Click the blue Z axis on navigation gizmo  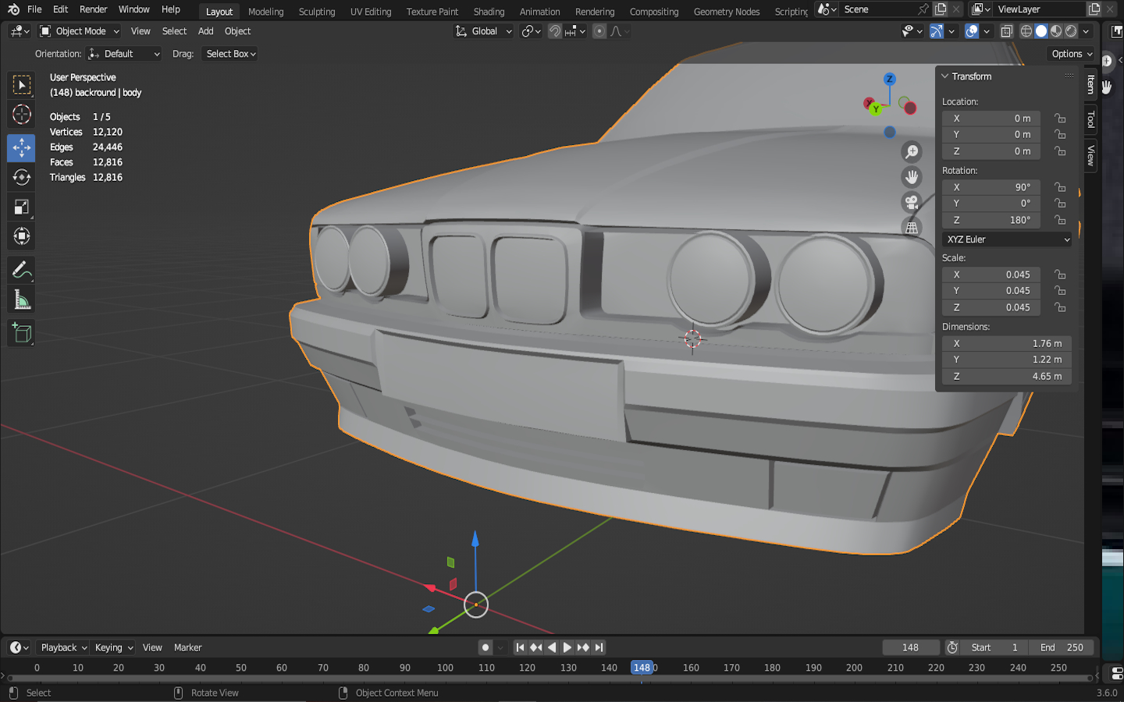889,79
